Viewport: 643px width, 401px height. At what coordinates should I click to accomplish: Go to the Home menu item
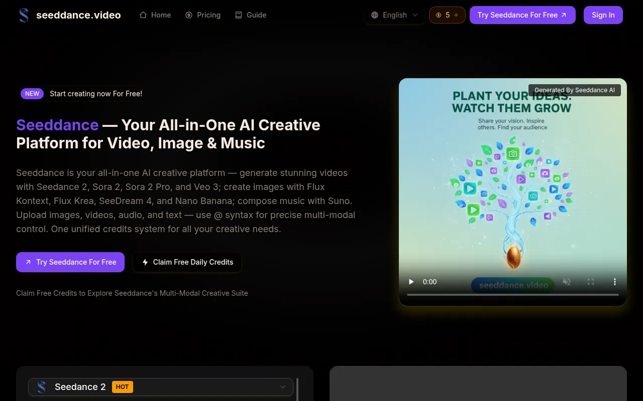[x=155, y=15]
